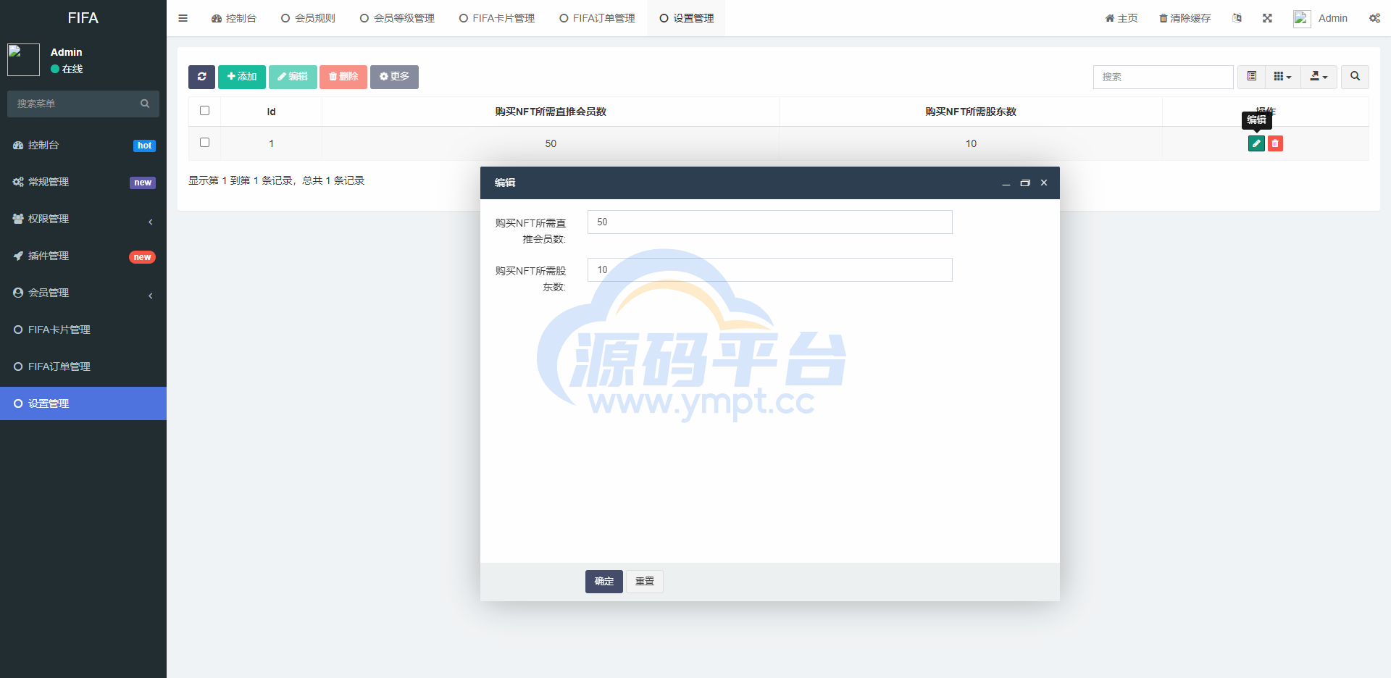Open the columns visibility dropdown
This screenshot has width=1391, height=678.
[1282, 77]
